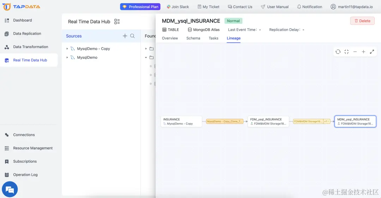Select the INSURANCE source node
This screenshot has width=381, height=198.
tap(181, 121)
